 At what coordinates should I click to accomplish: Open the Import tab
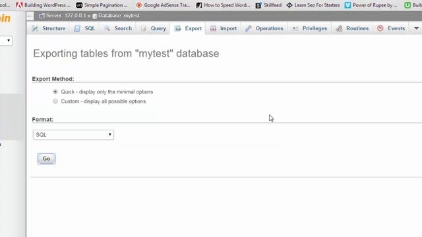coord(223,28)
